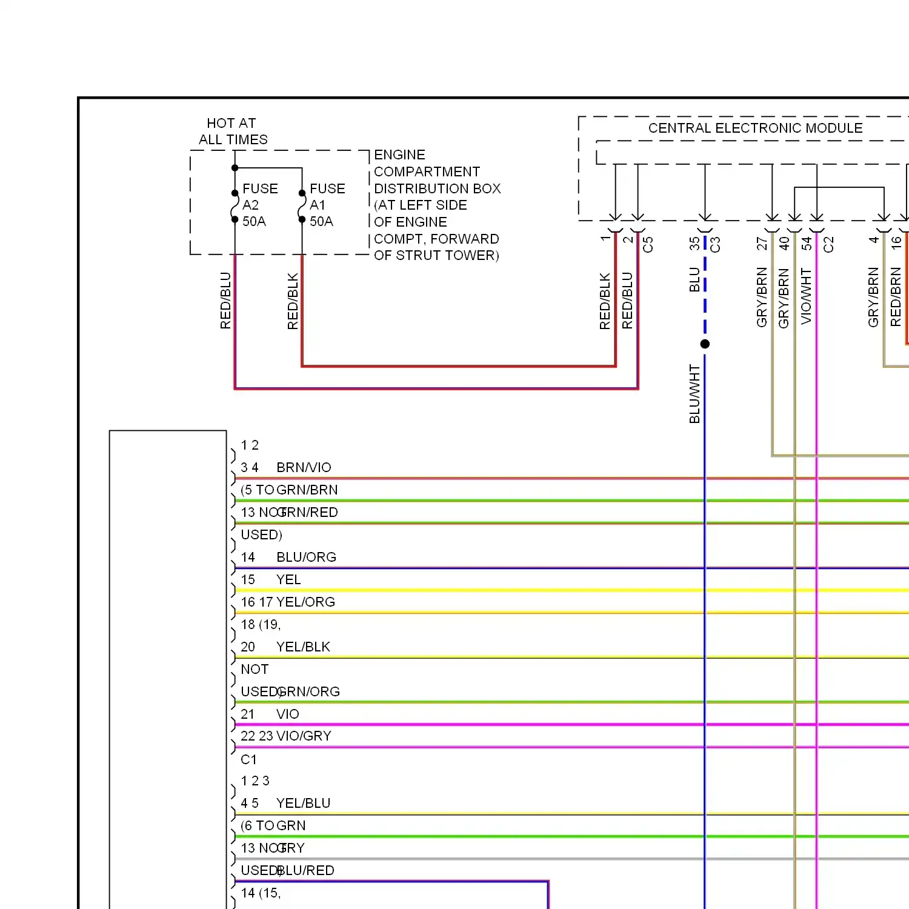Click the 'VIO/GRY' wire label
The height and width of the screenshot is (909, 909).
coord(304,736)
